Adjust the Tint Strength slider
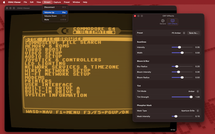The height and width of the screenshot is (134, 215). click(x=182, y=97)
